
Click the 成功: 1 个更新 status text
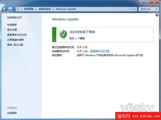click(x=77, y=38)
